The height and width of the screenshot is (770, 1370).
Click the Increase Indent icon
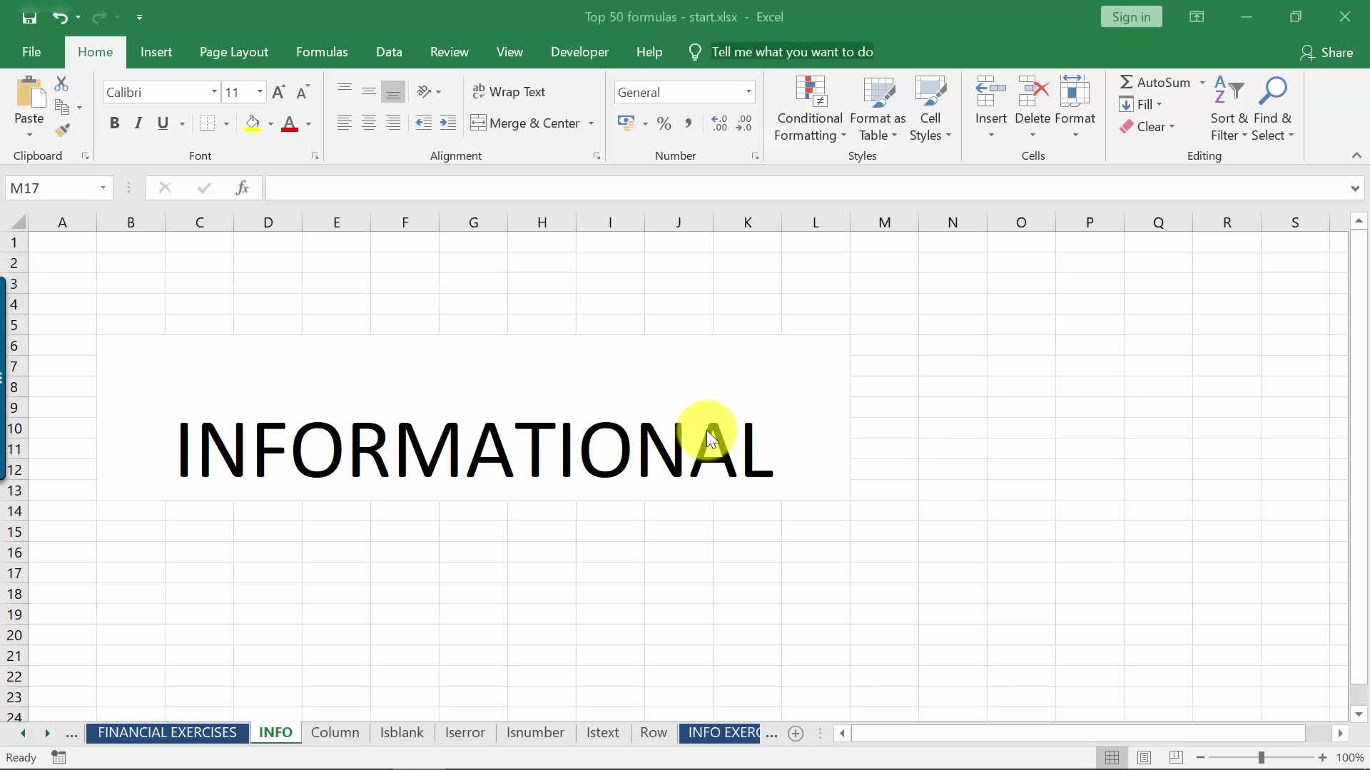[448, 123]
